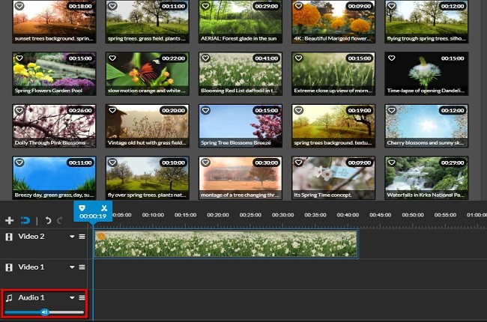Expand the Video 2 track dropdown arrow
Image resolution: width=487 pixels, height=322 pixels.
point(73,237)
